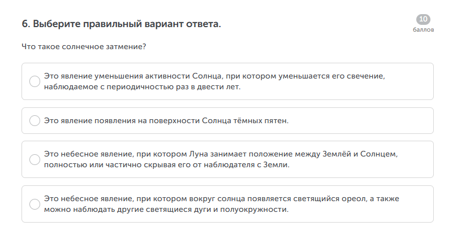Choose the dark spots on Sun radio option
The width and height of the screenshot is (457, 239).
(35, 120)
